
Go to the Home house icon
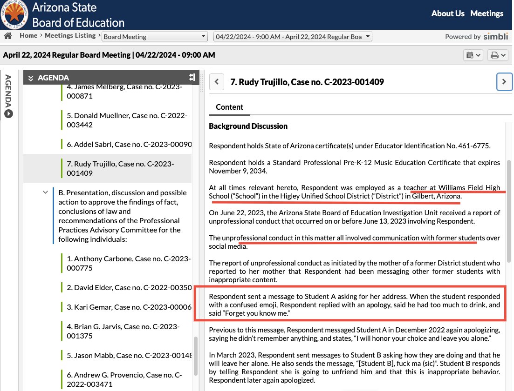click(x=8, y=36)
